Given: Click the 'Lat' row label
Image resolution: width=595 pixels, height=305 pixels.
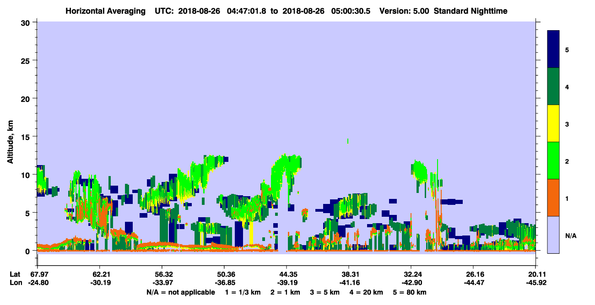Looking at the screenshot, I should 15,275.
